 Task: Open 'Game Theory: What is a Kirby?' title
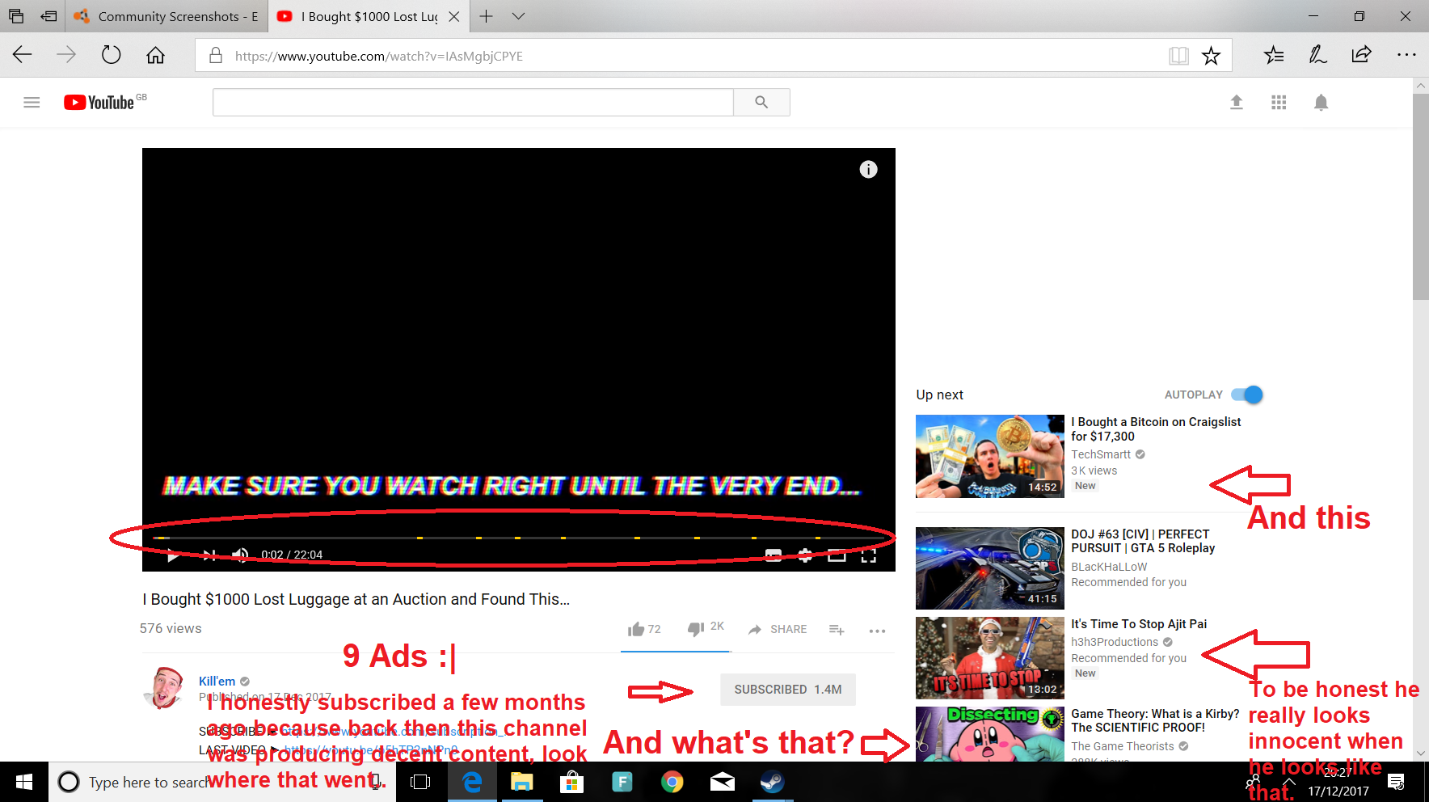coord(1155,720)
